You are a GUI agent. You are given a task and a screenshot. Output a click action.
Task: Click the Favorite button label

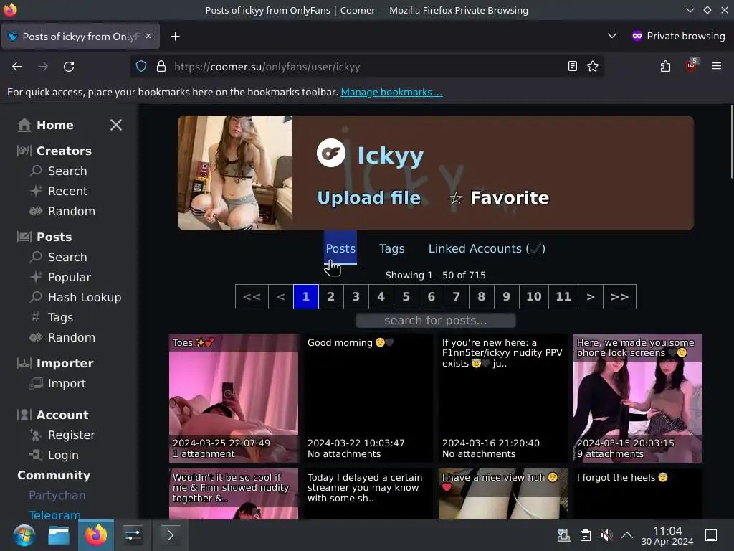coord(510,198)
